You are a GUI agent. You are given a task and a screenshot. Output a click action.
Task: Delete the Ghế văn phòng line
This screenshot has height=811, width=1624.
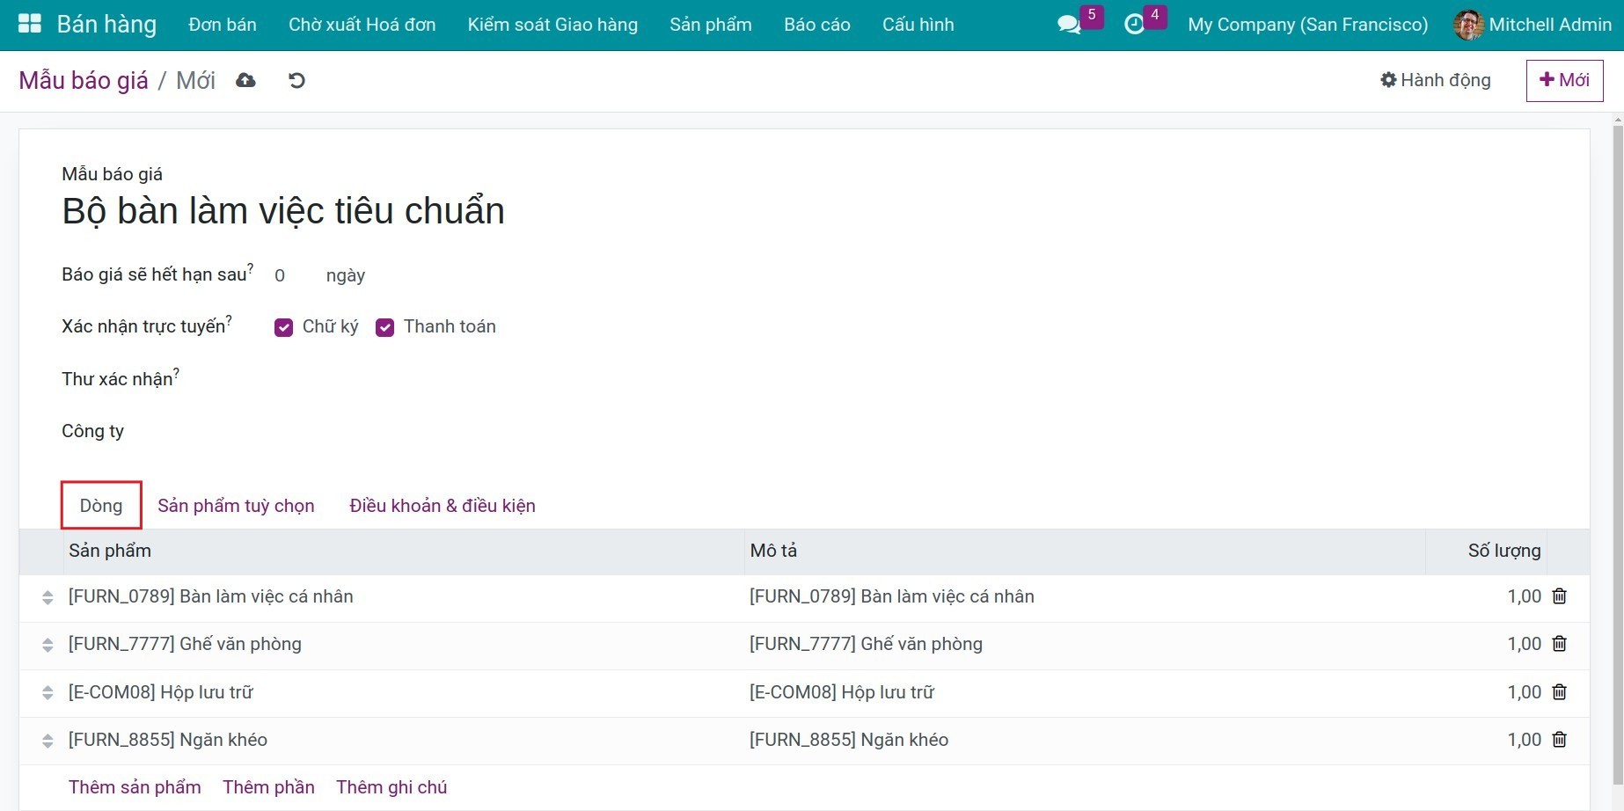point(1559,644)
